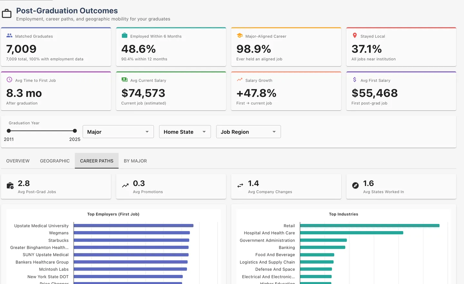This screenshot has width=464, height=284.
Task: Click the Greater Binghamton Health label
Action: 39,248
